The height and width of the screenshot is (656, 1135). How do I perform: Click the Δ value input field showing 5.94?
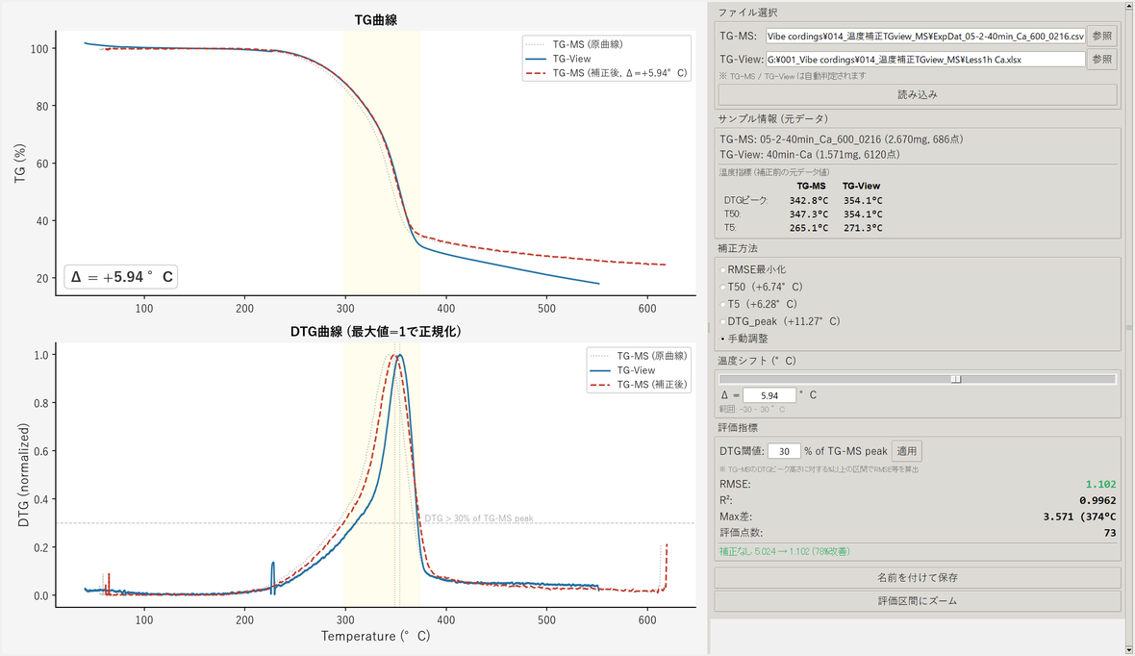tap(769, 395)
